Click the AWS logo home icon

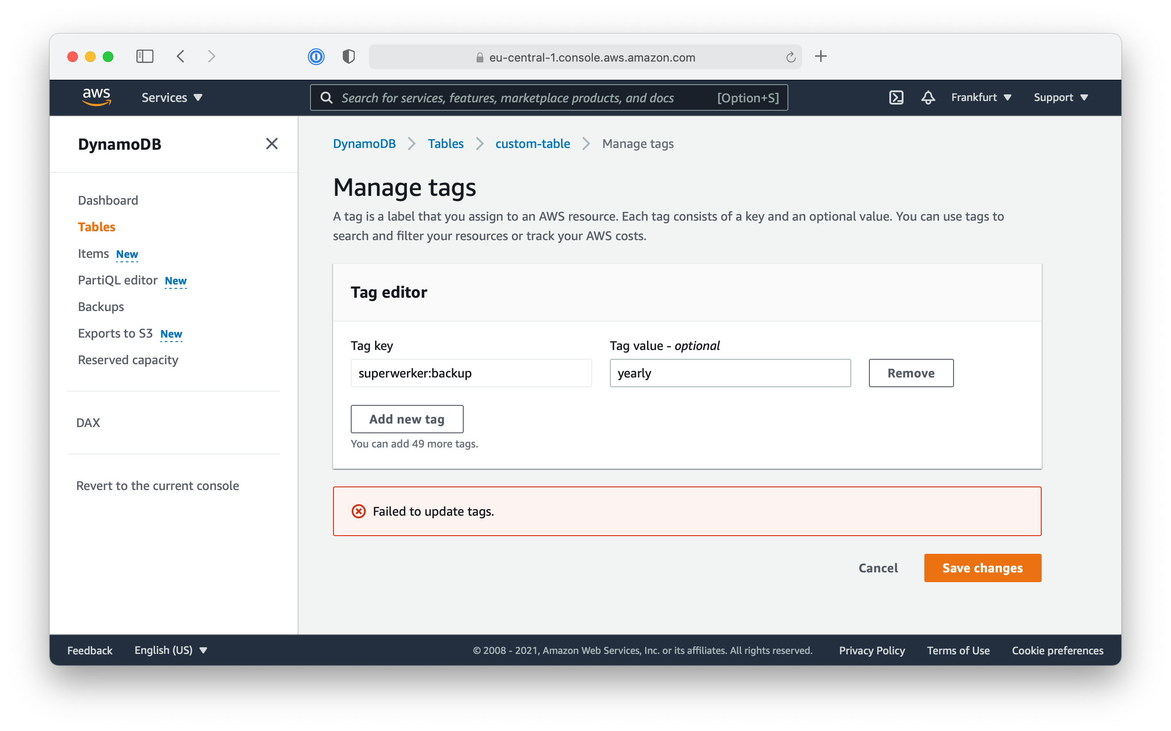[x=97, y=97]
